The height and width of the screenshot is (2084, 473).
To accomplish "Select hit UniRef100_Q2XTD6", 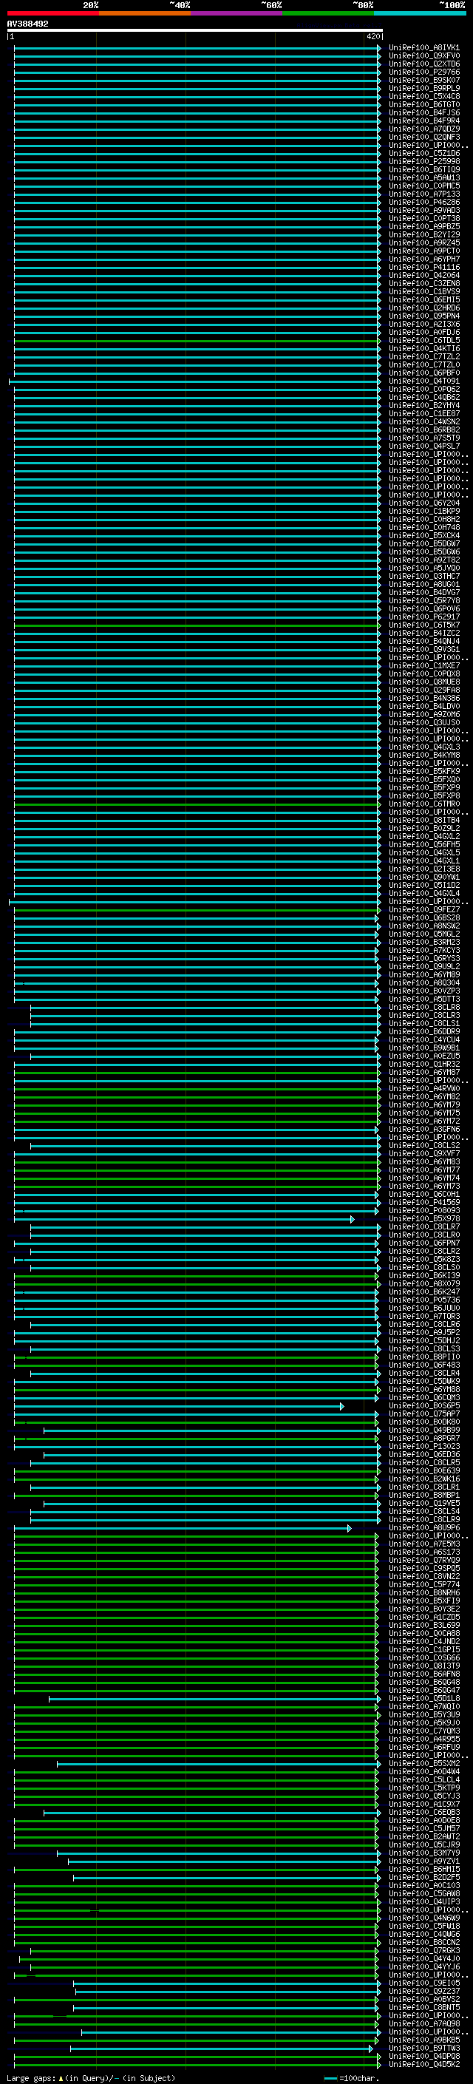I will (423, 64).
